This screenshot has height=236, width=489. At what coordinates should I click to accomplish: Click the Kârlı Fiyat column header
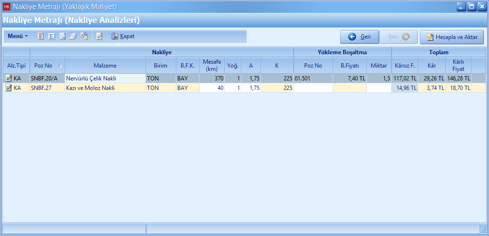pos(458,65)
